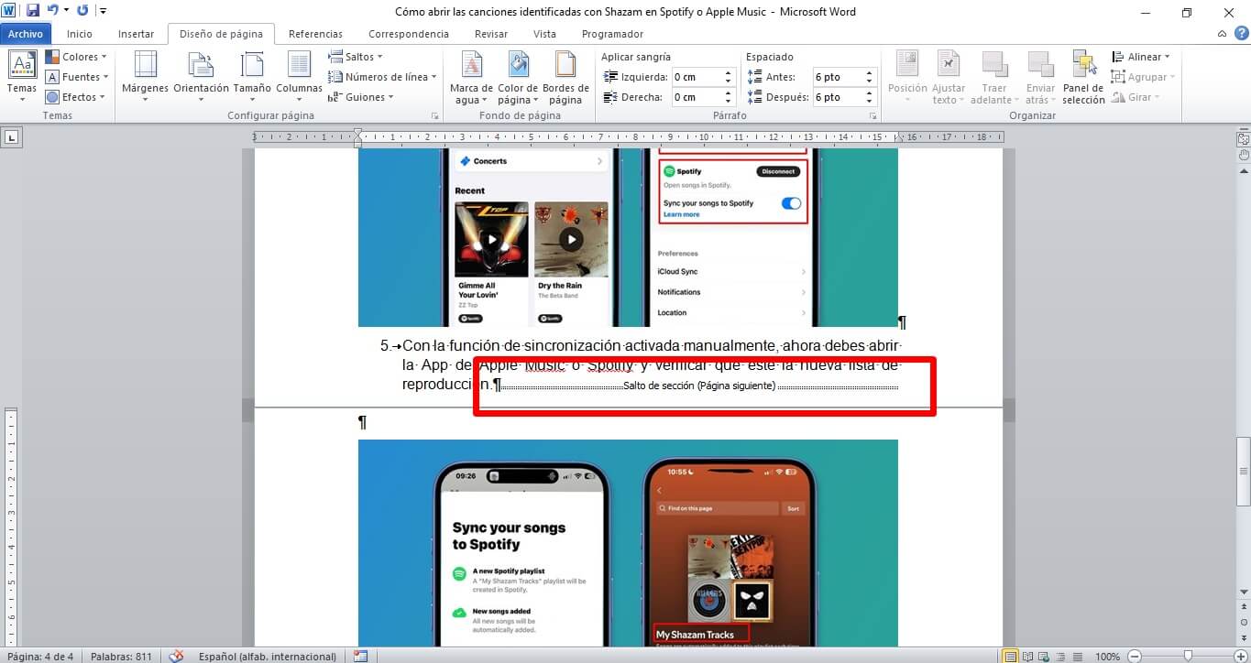
Task: Click the 100% zoom level
Action: click(1107, 657)
